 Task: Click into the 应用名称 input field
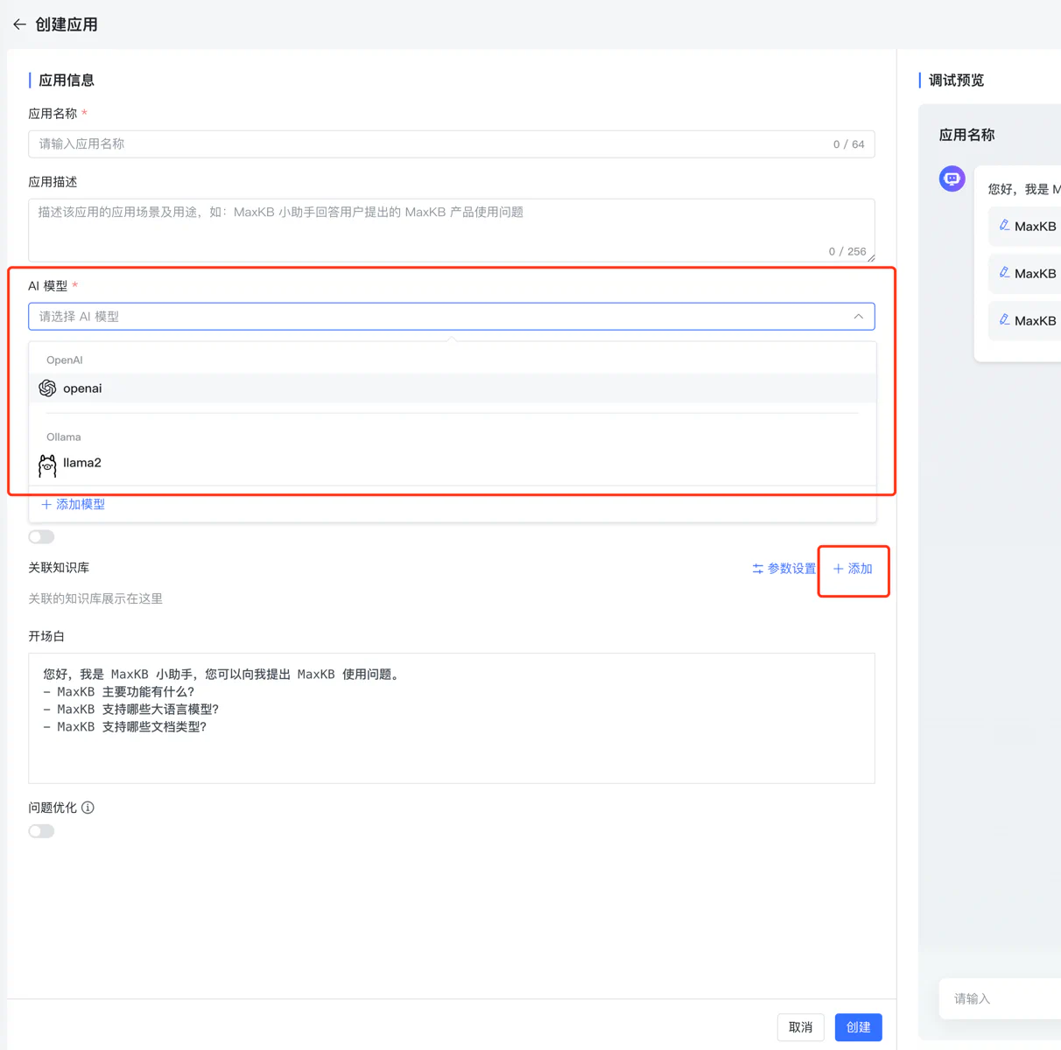tap(429, 144)
